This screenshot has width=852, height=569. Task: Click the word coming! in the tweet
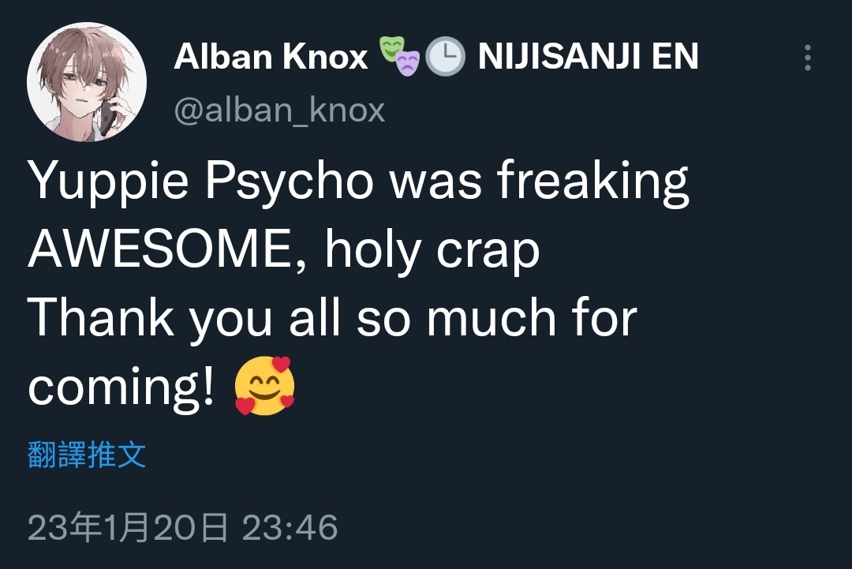click(121, 388)
